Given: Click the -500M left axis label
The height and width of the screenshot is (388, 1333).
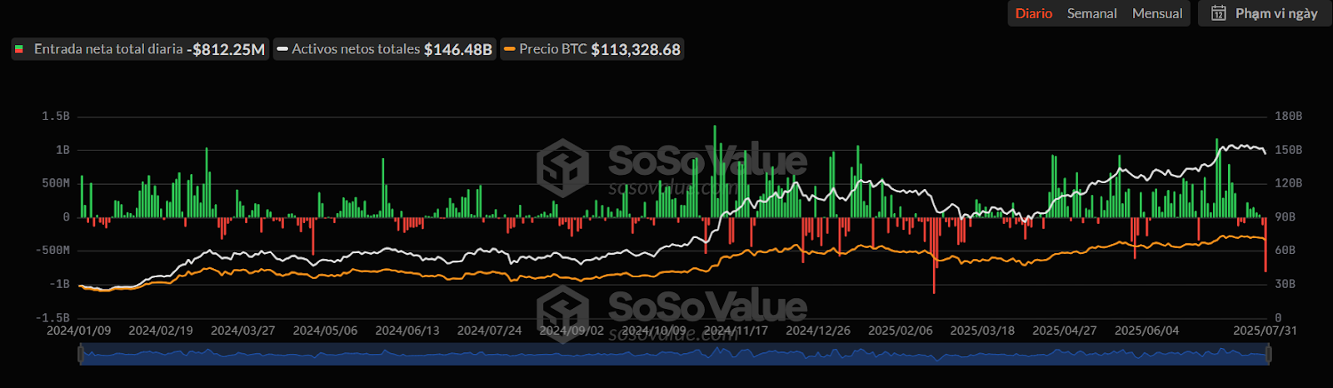Looking at the screenshot, I should tap(52, 251).
